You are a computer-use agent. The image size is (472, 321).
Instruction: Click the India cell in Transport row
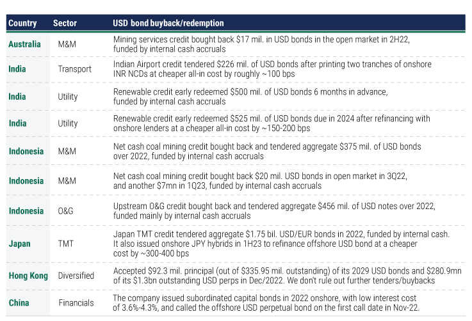pyautogui.click(x=17, y=69)
